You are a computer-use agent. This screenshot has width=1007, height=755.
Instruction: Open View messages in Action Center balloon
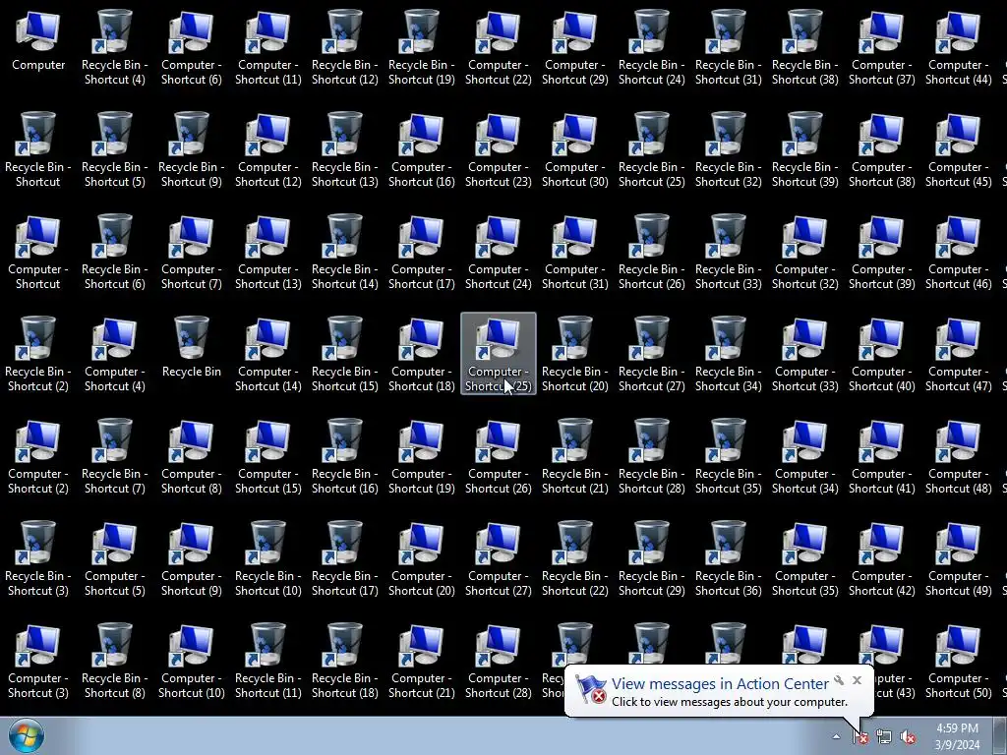[719, 691]
